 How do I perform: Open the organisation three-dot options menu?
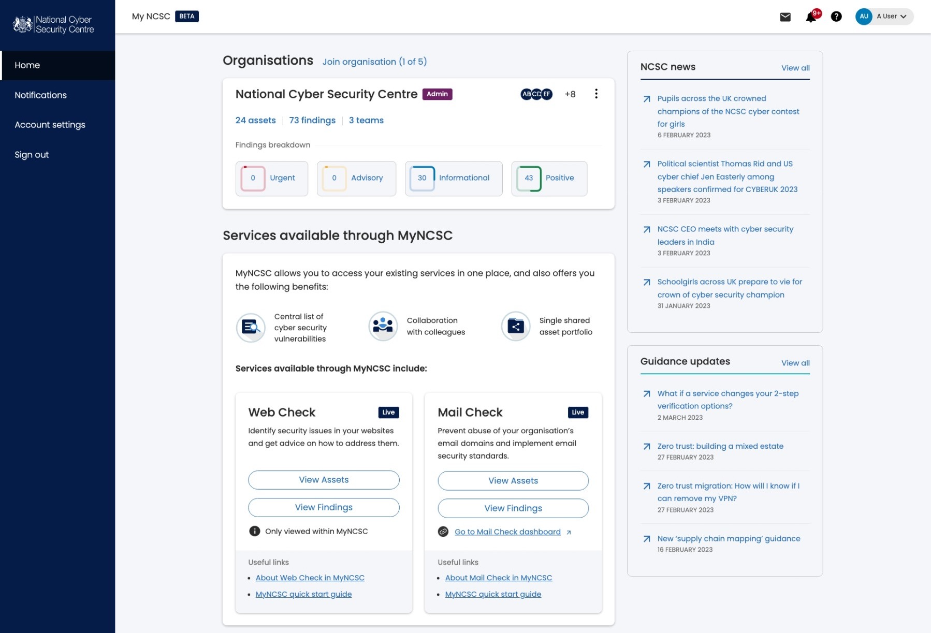tap(596, 94)
